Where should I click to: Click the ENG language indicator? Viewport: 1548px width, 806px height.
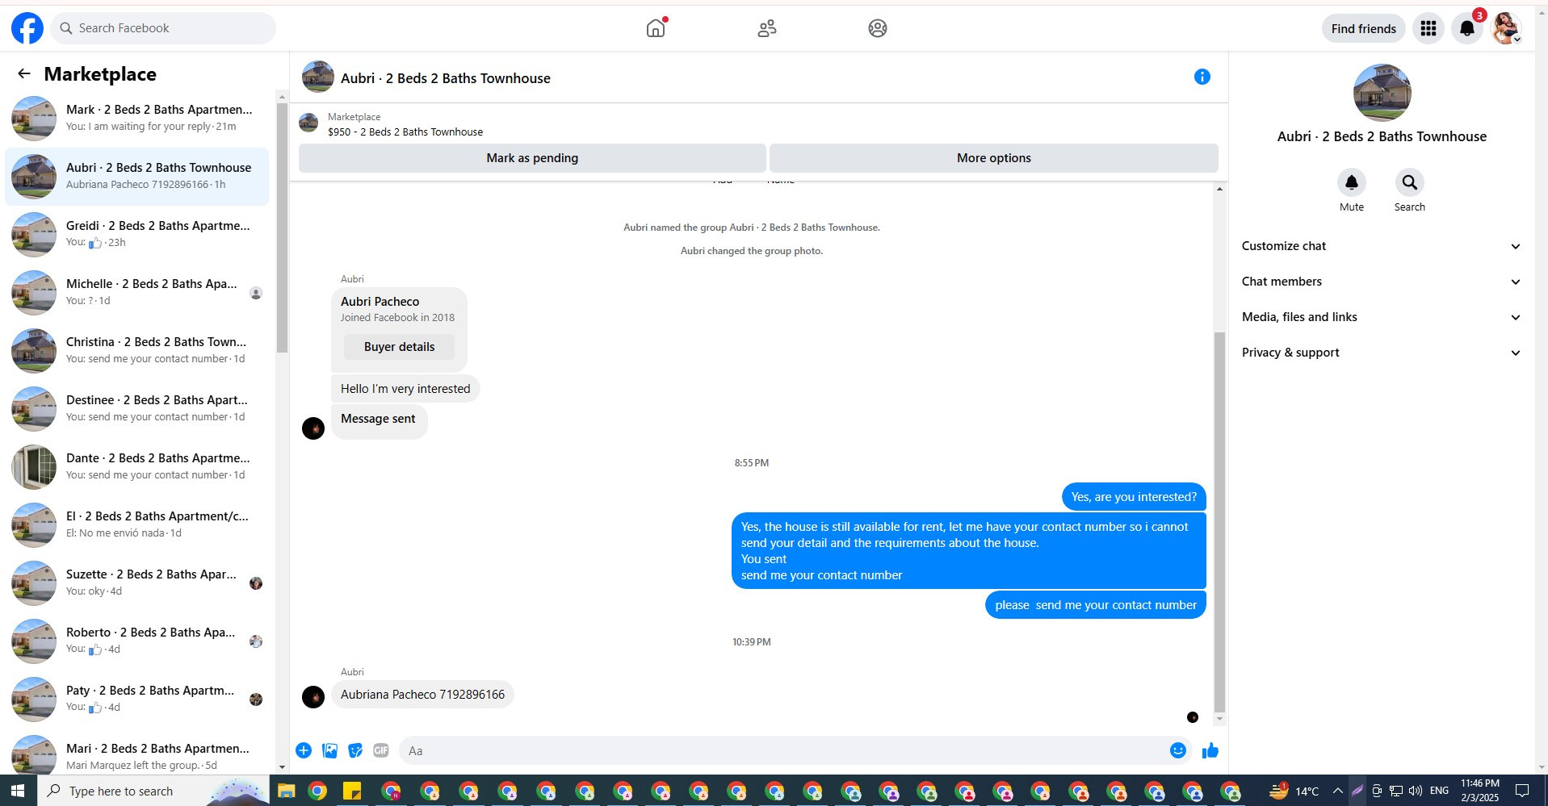[x=1439, y=791]
